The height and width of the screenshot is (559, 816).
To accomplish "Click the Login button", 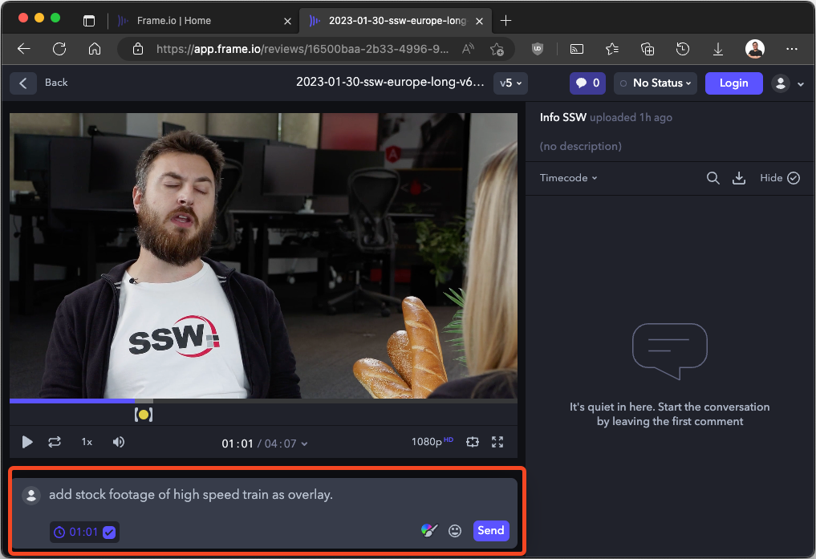I will [x=733, y=83].
